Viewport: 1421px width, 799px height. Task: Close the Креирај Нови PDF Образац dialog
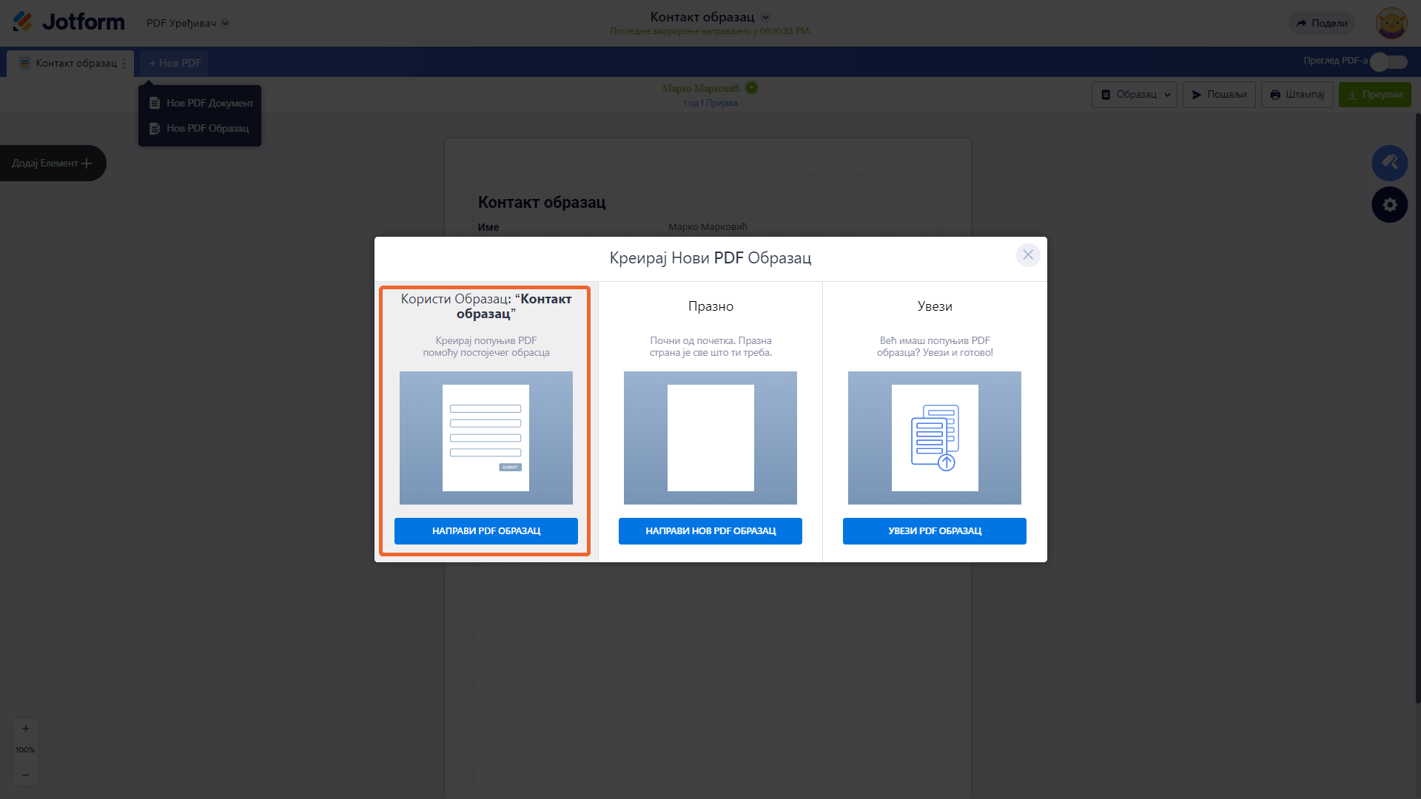click(1027, 255)
